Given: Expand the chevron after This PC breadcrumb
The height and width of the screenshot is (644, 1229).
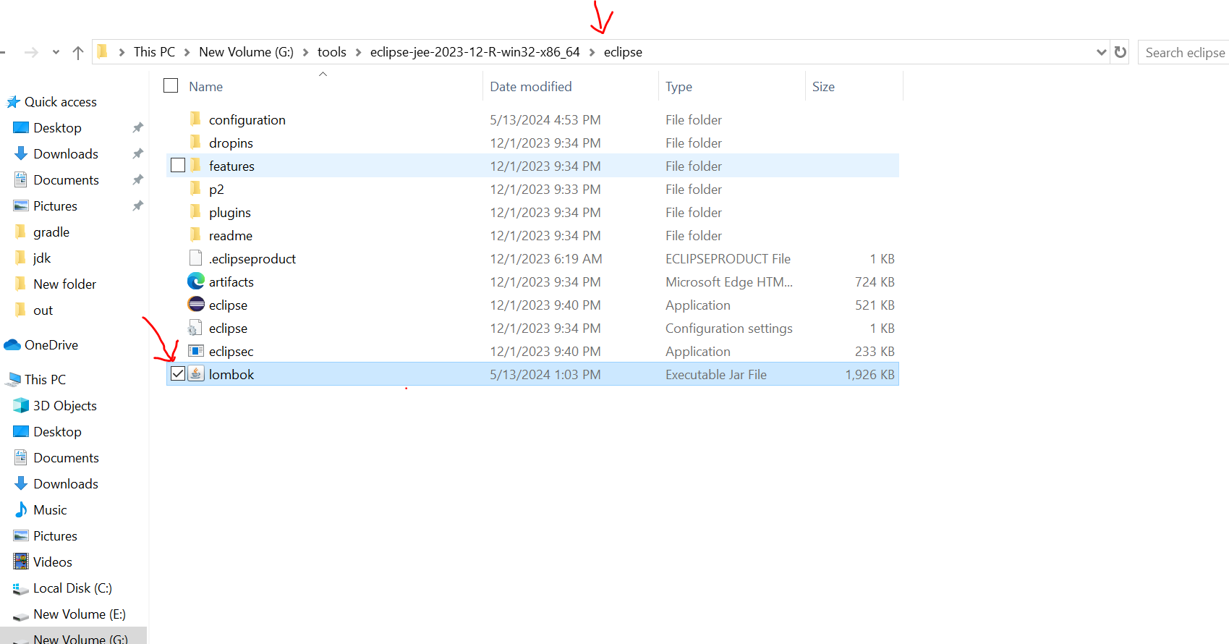Looking at the screenshot, I should click(187, 52).
